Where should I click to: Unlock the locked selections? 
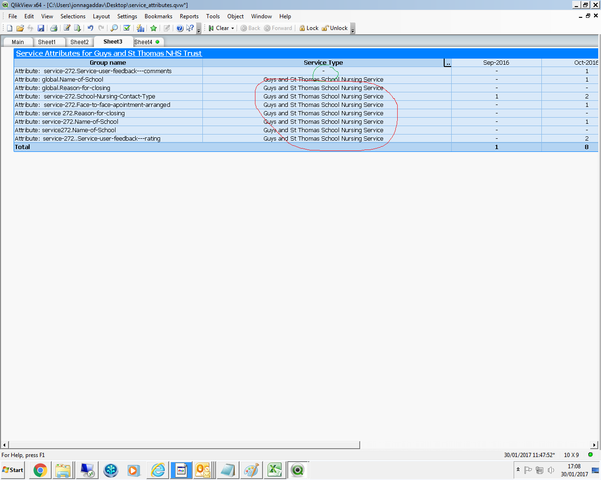[x=335, y=28]
